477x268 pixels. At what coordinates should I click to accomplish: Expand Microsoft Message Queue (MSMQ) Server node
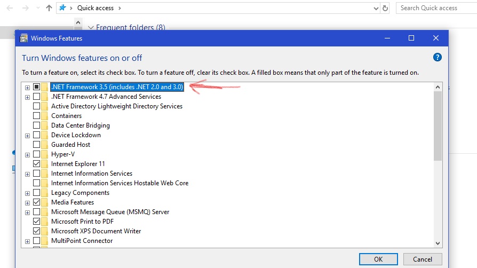27,212
